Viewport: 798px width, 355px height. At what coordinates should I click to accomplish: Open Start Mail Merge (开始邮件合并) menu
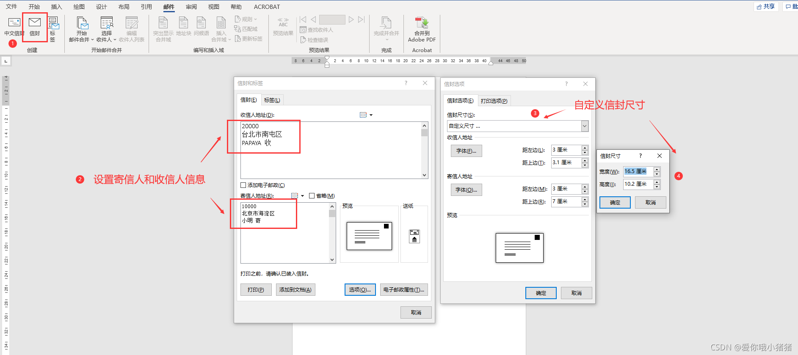(x=82, y=29)
